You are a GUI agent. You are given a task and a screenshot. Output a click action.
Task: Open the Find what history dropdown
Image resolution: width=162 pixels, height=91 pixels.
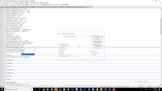tap(90, 36)
